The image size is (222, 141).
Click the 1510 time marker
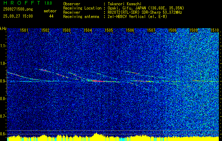(215, 30)
